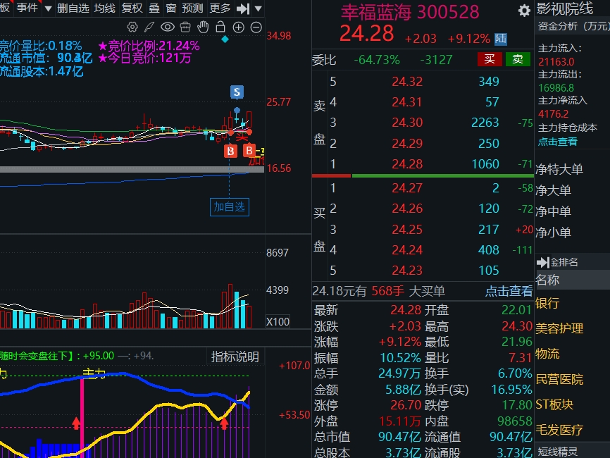Click the green 卖 sell button
The height and width of the screenshot is (458, 610).
pos(518,59)
